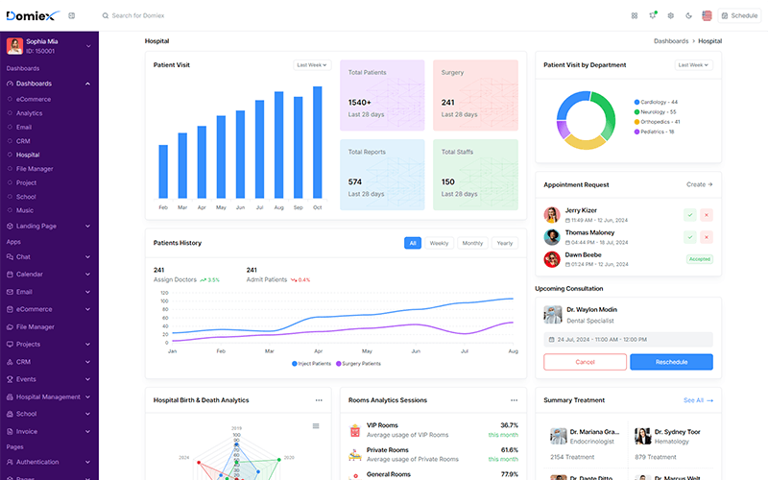The image size is (768, 480).
Task: Expand the Chat app menu
Action: click(49, 256)
